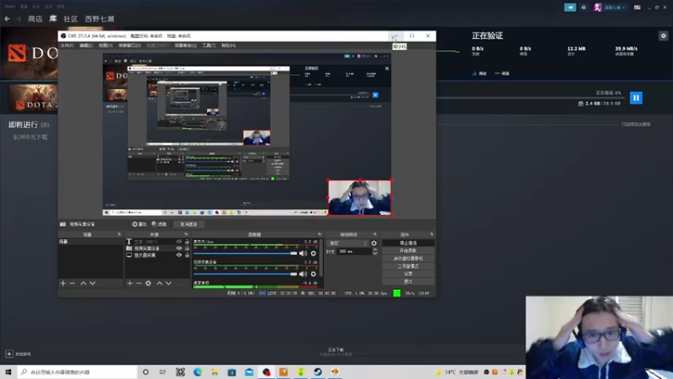Remove the selected source with the minus icon
Image resolution: width=673 pixels, height=379 pixels.
(139, 283)
